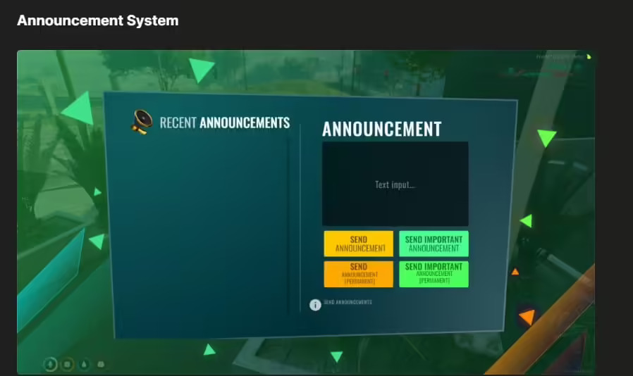This screenshot has width=633, height=376.
Task: Click the rightmost HUD status icon after droplet
Action: (101, 364)
